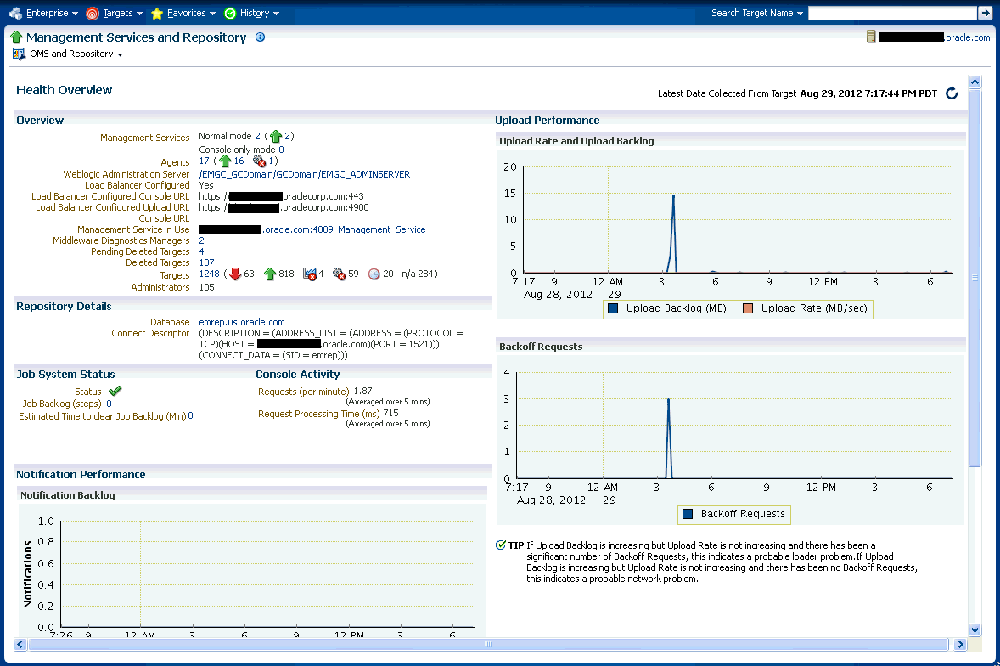
Task: Click the TIP checkmark icon
Action: [501, 545]
